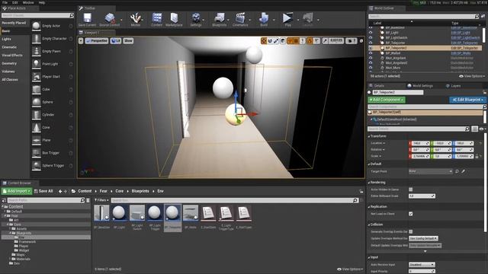
Task: Start Play in editor
Action: 288,19
